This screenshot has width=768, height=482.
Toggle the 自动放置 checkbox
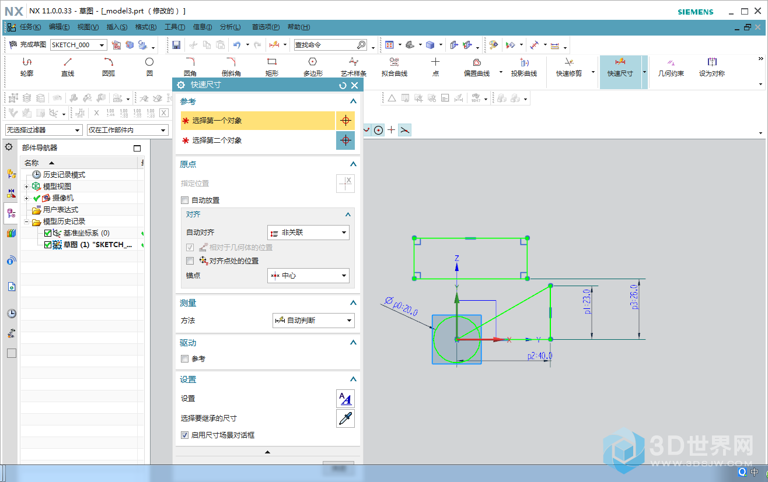pyautogui.click(x=184, y=200)
